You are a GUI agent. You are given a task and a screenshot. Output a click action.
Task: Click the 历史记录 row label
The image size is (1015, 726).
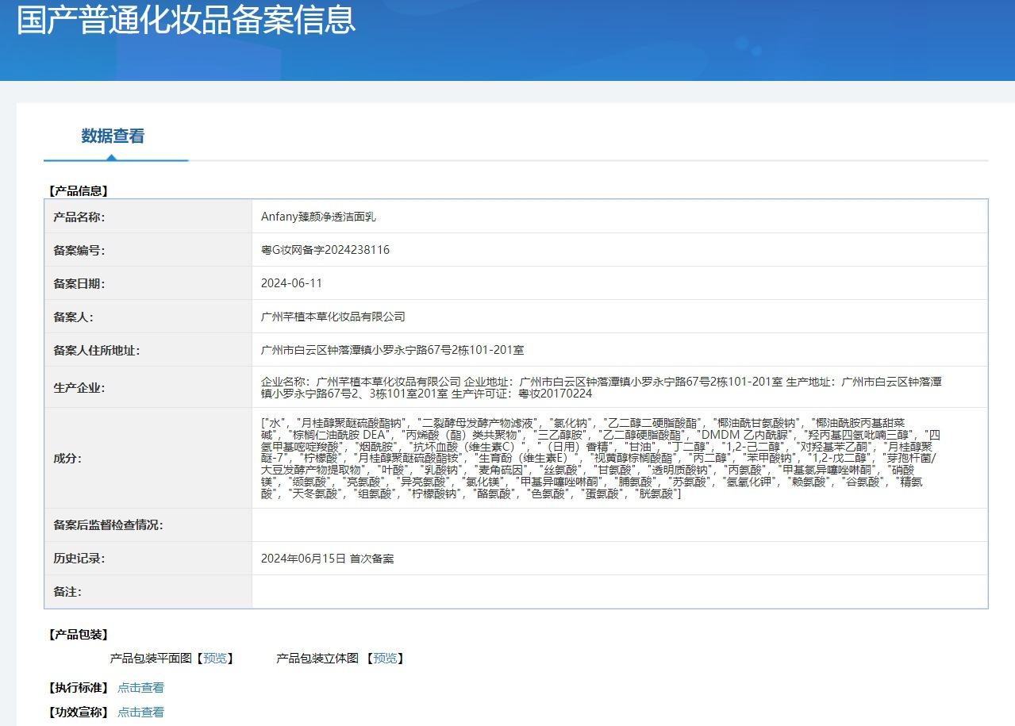[79, 559]
